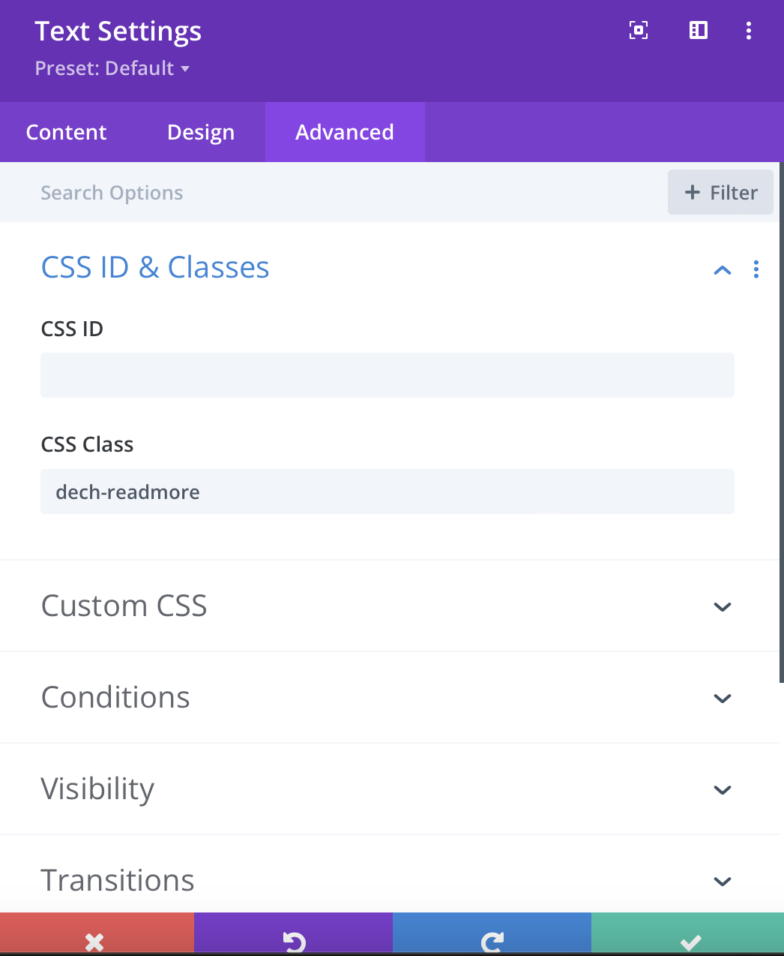Image resolution: width=784 pixels, height=956 pixels.
Task: Focus the CSS ID input field
Action: [x=388, y=375]
